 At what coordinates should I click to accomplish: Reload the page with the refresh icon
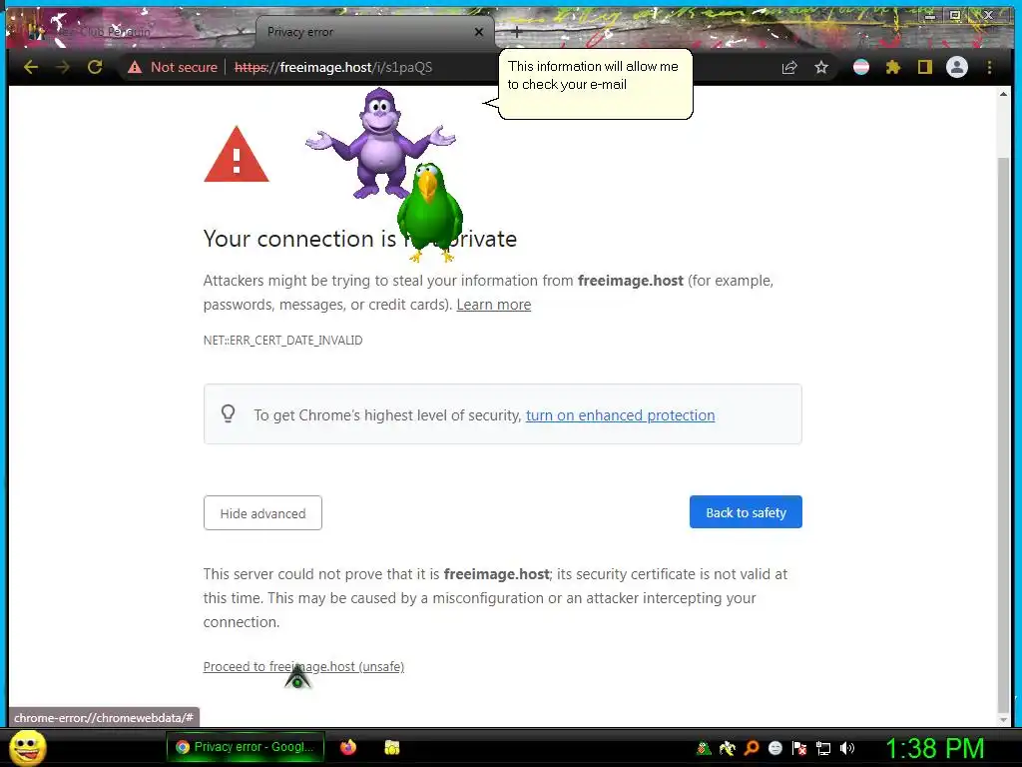[x=95, y=67]
